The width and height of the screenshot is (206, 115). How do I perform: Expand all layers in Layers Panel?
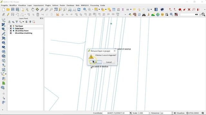point(26,22)
